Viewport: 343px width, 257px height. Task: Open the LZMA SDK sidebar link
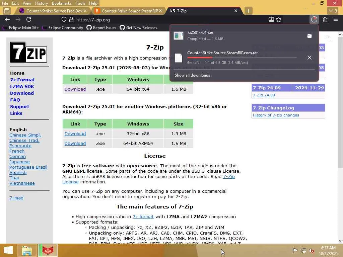pyautogui.click(x=22, y=87)
